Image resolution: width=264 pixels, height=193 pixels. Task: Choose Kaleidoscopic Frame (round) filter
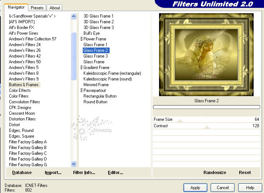click(x=107, y=79)
